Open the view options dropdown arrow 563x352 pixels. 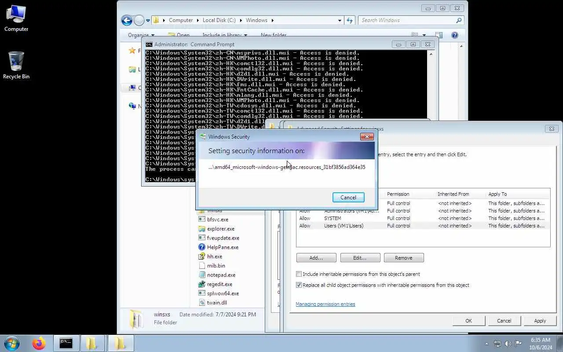[x=424, y=35]
